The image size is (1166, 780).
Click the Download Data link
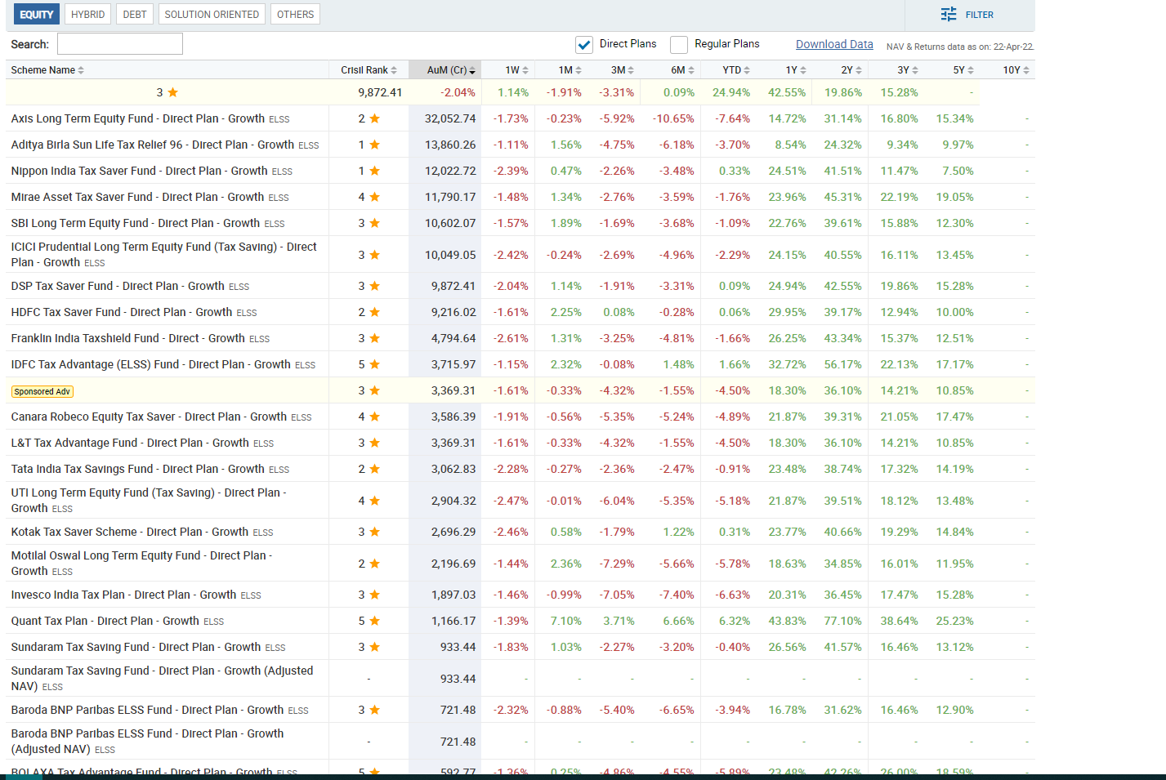[833, 44]
